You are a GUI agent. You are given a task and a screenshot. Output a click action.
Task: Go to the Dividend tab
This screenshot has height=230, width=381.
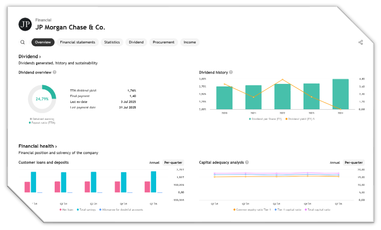136,42
